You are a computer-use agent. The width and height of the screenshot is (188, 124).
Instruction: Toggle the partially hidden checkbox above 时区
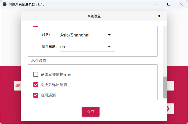[x=36, y=26]
